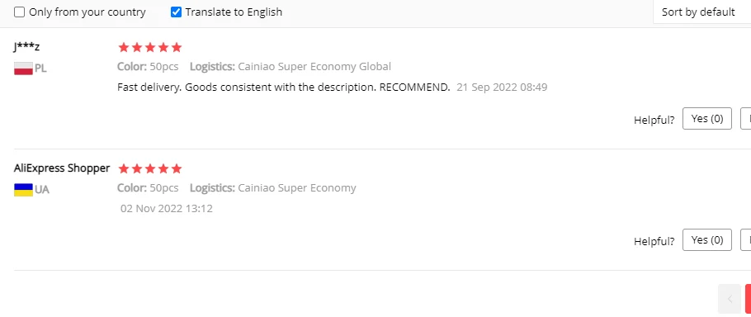Click the Fast delivery review text
Screen dimensions: 751x317
284,88
